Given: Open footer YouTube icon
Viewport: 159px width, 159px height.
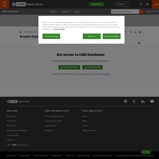Looking at the screenshot, I should pyautogui.click(x=152, y=101).
